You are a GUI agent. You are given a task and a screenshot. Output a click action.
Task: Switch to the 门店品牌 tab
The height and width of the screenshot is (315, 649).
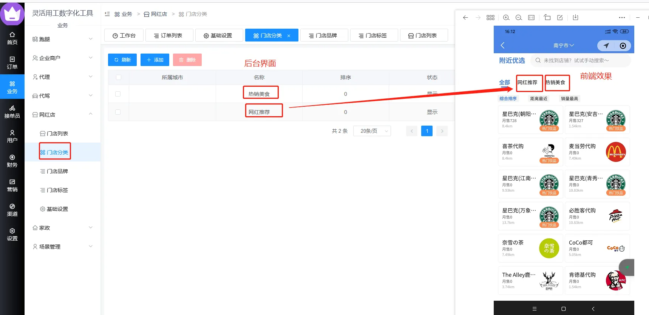tap(323, 35)
